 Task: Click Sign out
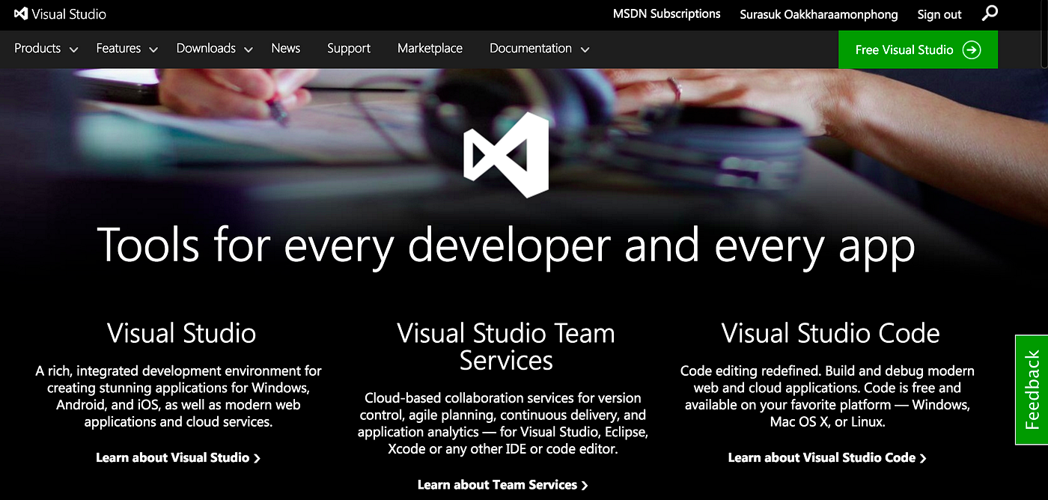click(939, 14)
